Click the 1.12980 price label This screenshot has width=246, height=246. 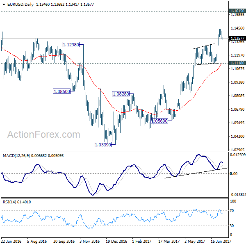(x=71, y=45)
